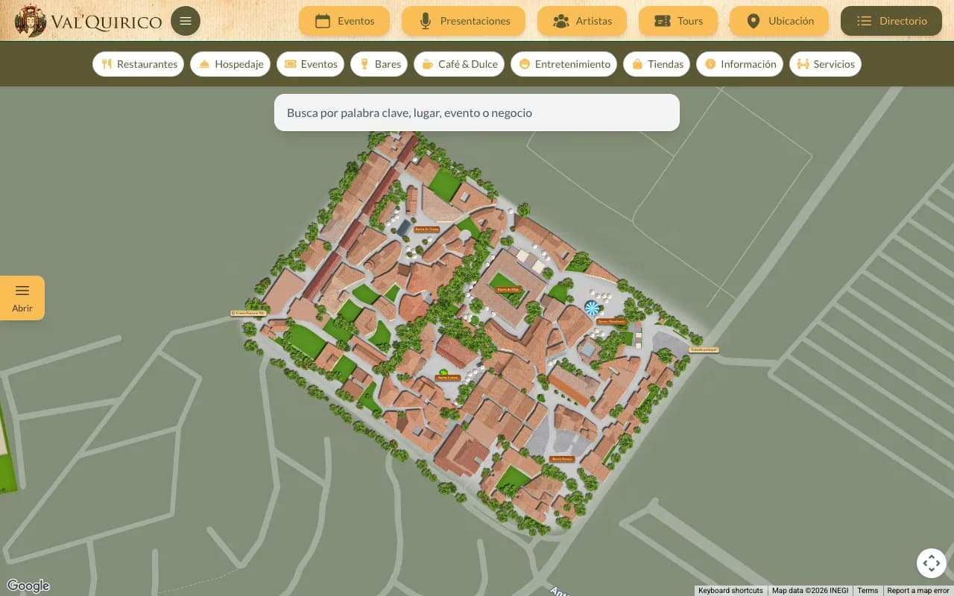The height and width of the screenshot is (596, 954).
Task: Click the small green marker in village
Action: coord(443,372)
